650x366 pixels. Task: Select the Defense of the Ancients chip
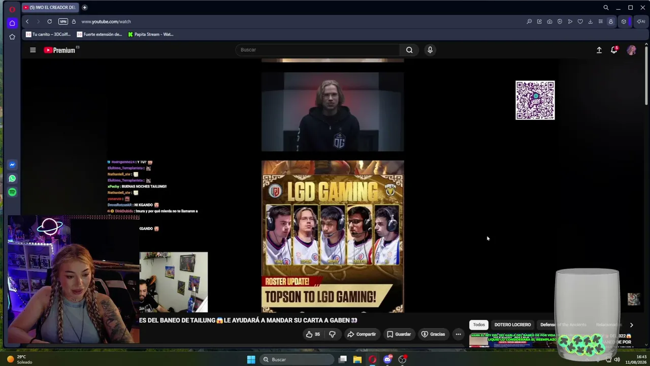point(563,324)
